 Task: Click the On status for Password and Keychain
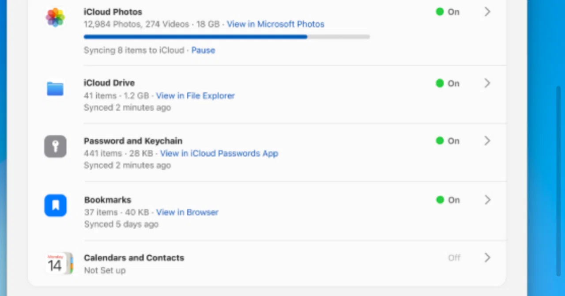(x=448, y=141)
